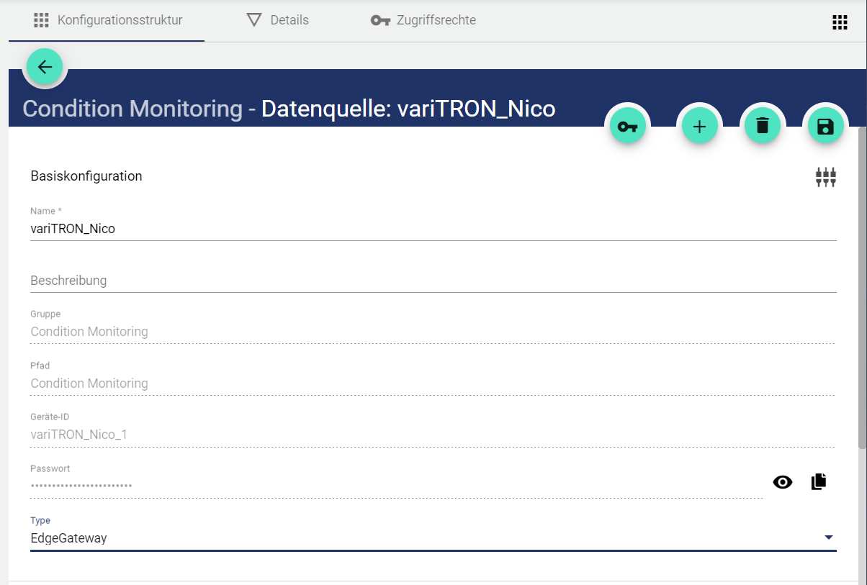
Task: Click the Condition Monitoring breadcrumb in header
Action: (132, 109)
